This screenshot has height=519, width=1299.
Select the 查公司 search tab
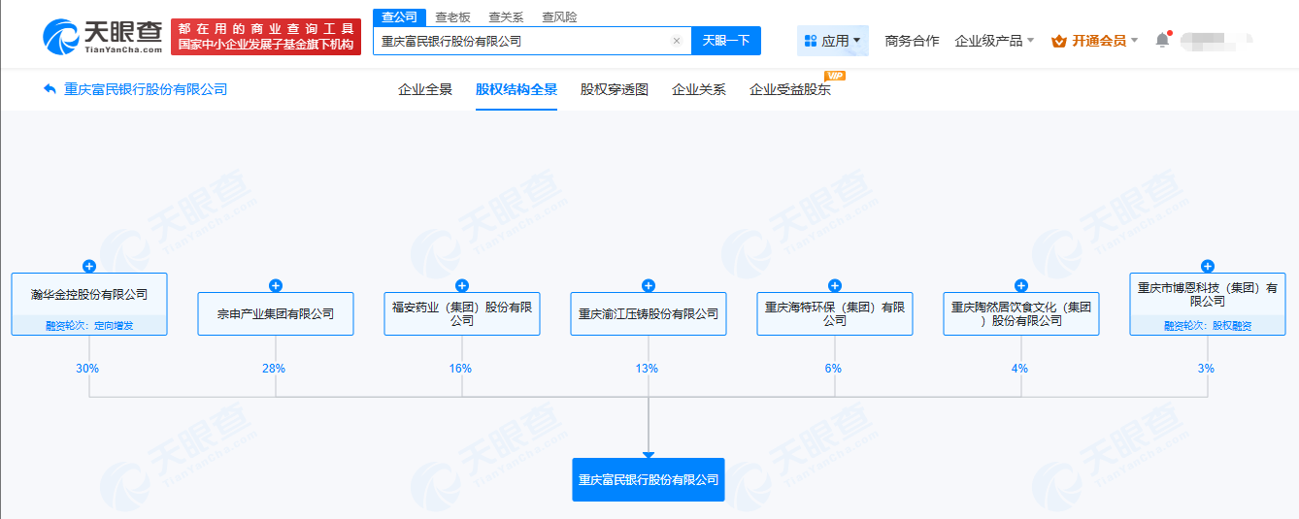(399, 17)
